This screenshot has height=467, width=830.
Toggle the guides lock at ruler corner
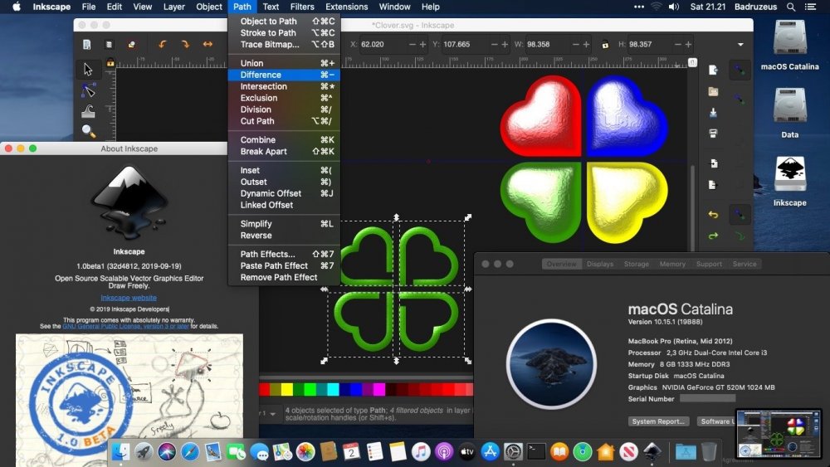coord(110,62)
